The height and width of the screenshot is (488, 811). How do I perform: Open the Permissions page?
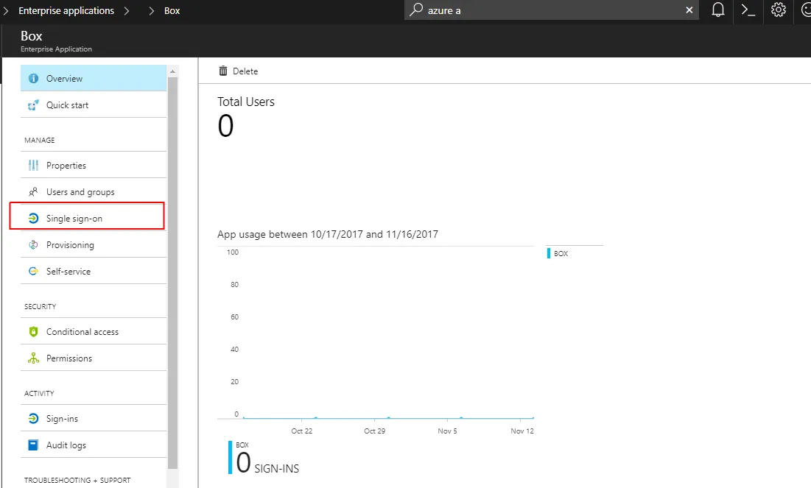pyautogui.click(x=94, y=358)
